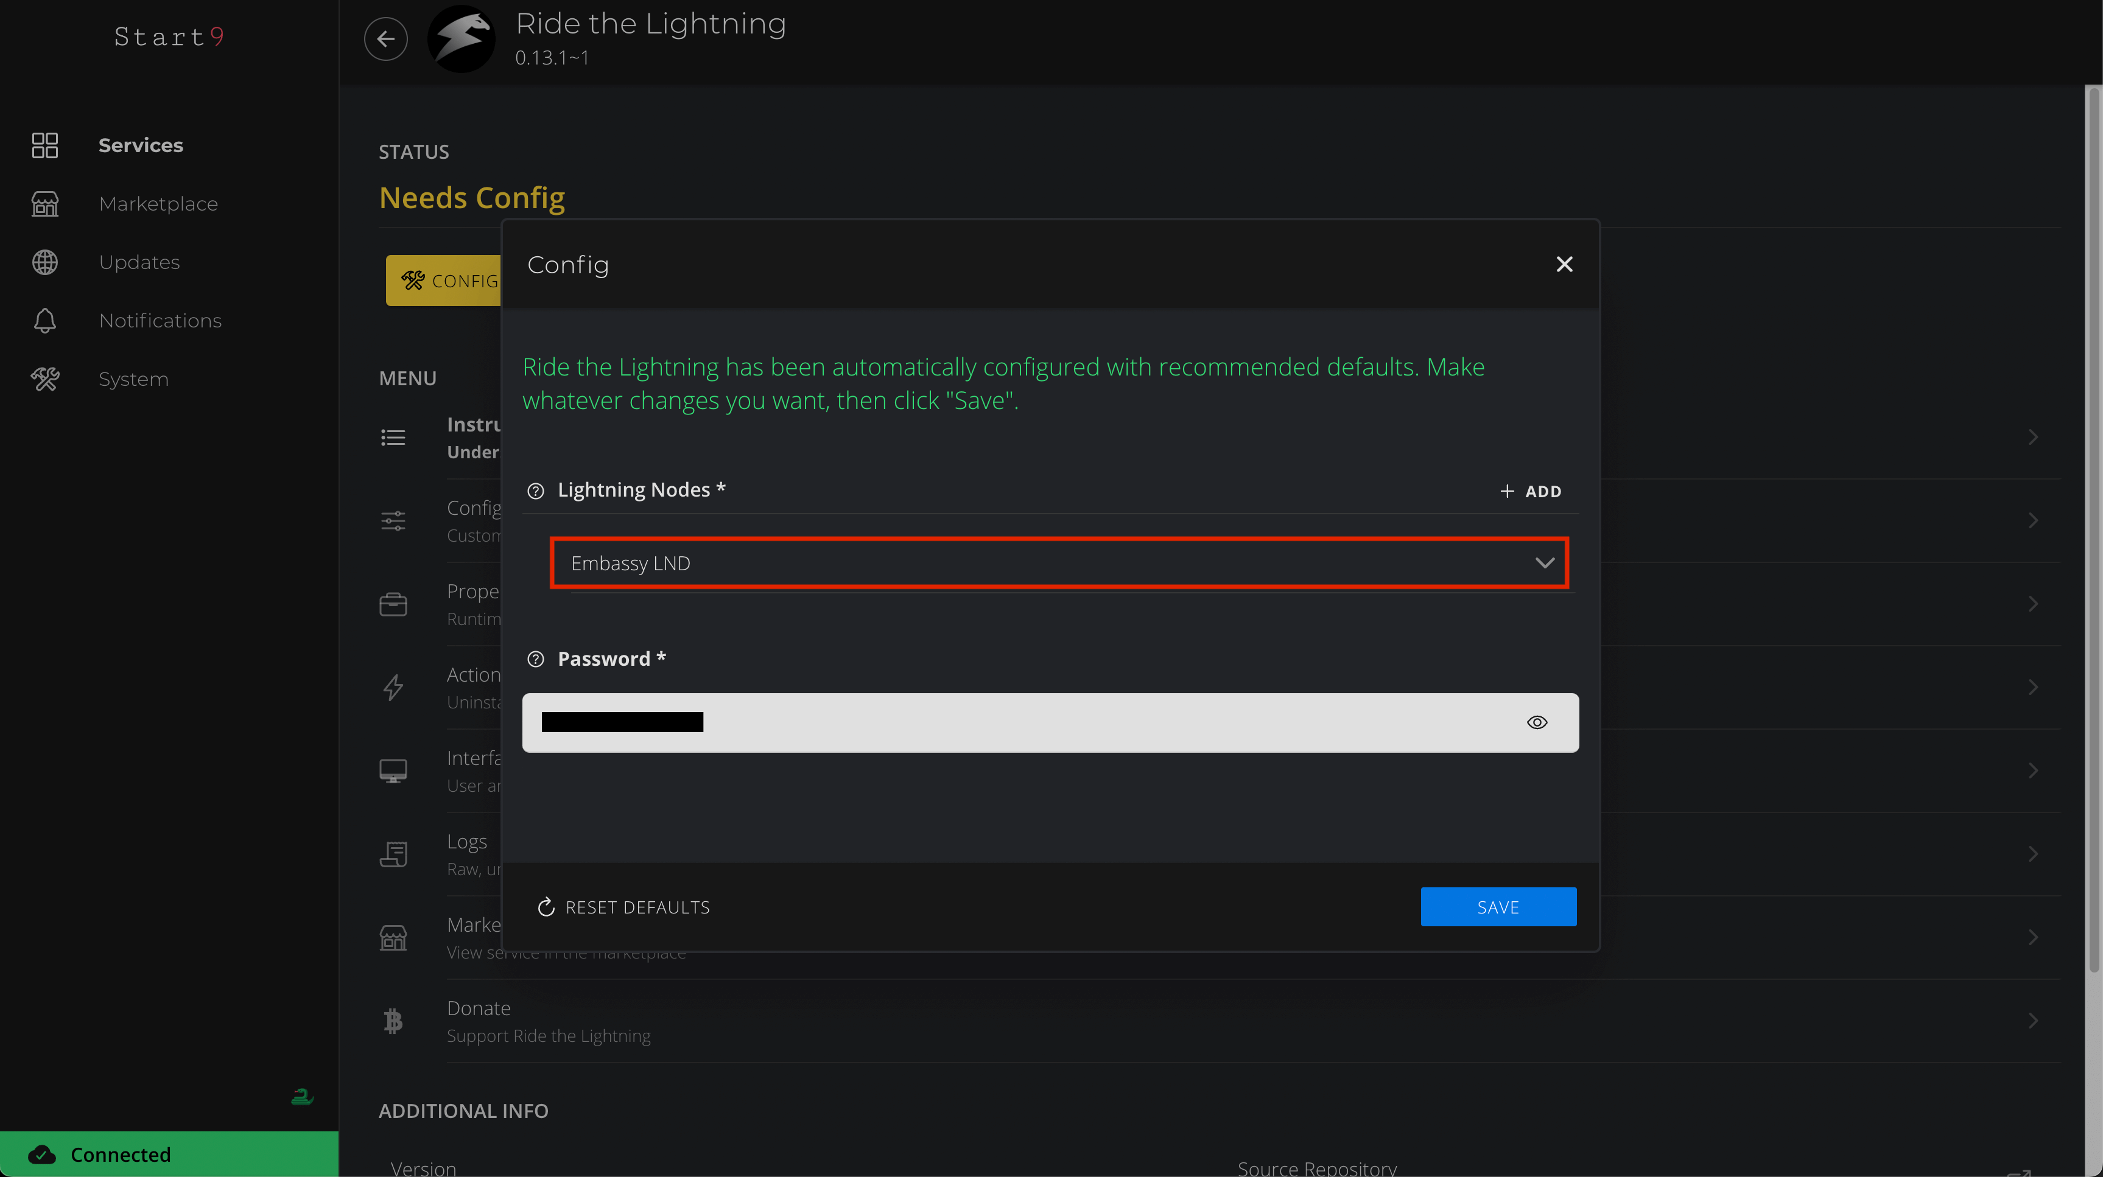
Task: Click the page vertical scrollbar
Action: (x=2093, y=531)
